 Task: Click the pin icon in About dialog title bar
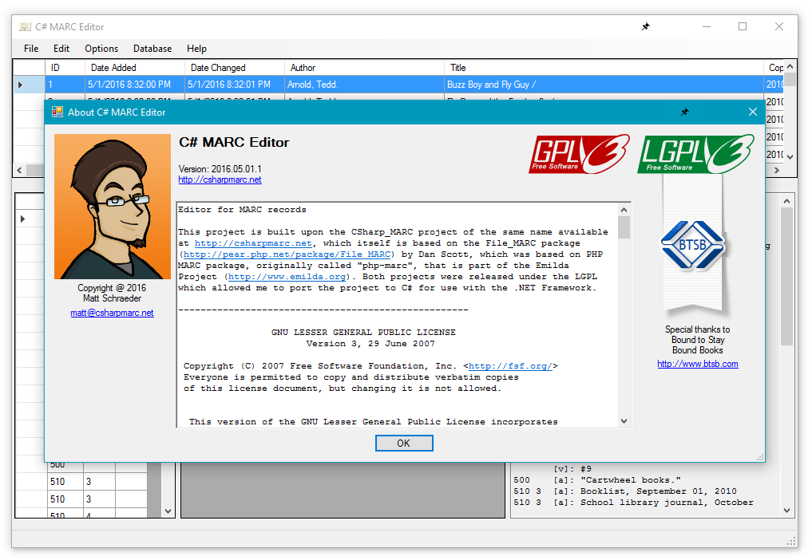(684, 112)
